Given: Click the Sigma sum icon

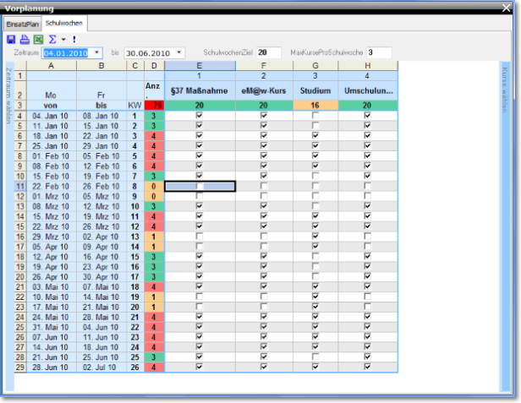Looking at the screenshot, I should (x=51, y=39).
